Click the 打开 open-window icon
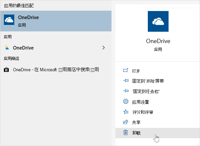Screen dimensions: 200x146 (126, 70)
